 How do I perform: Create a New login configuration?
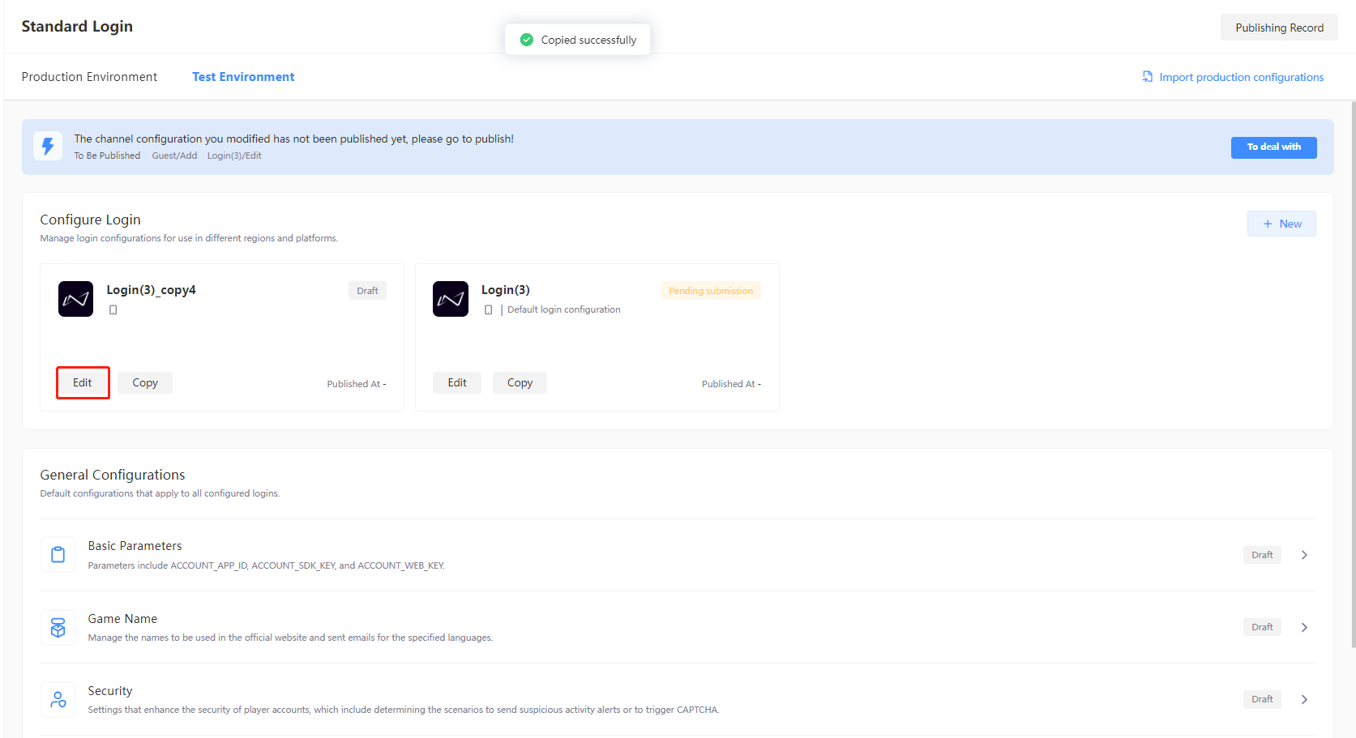(1281, 224)
